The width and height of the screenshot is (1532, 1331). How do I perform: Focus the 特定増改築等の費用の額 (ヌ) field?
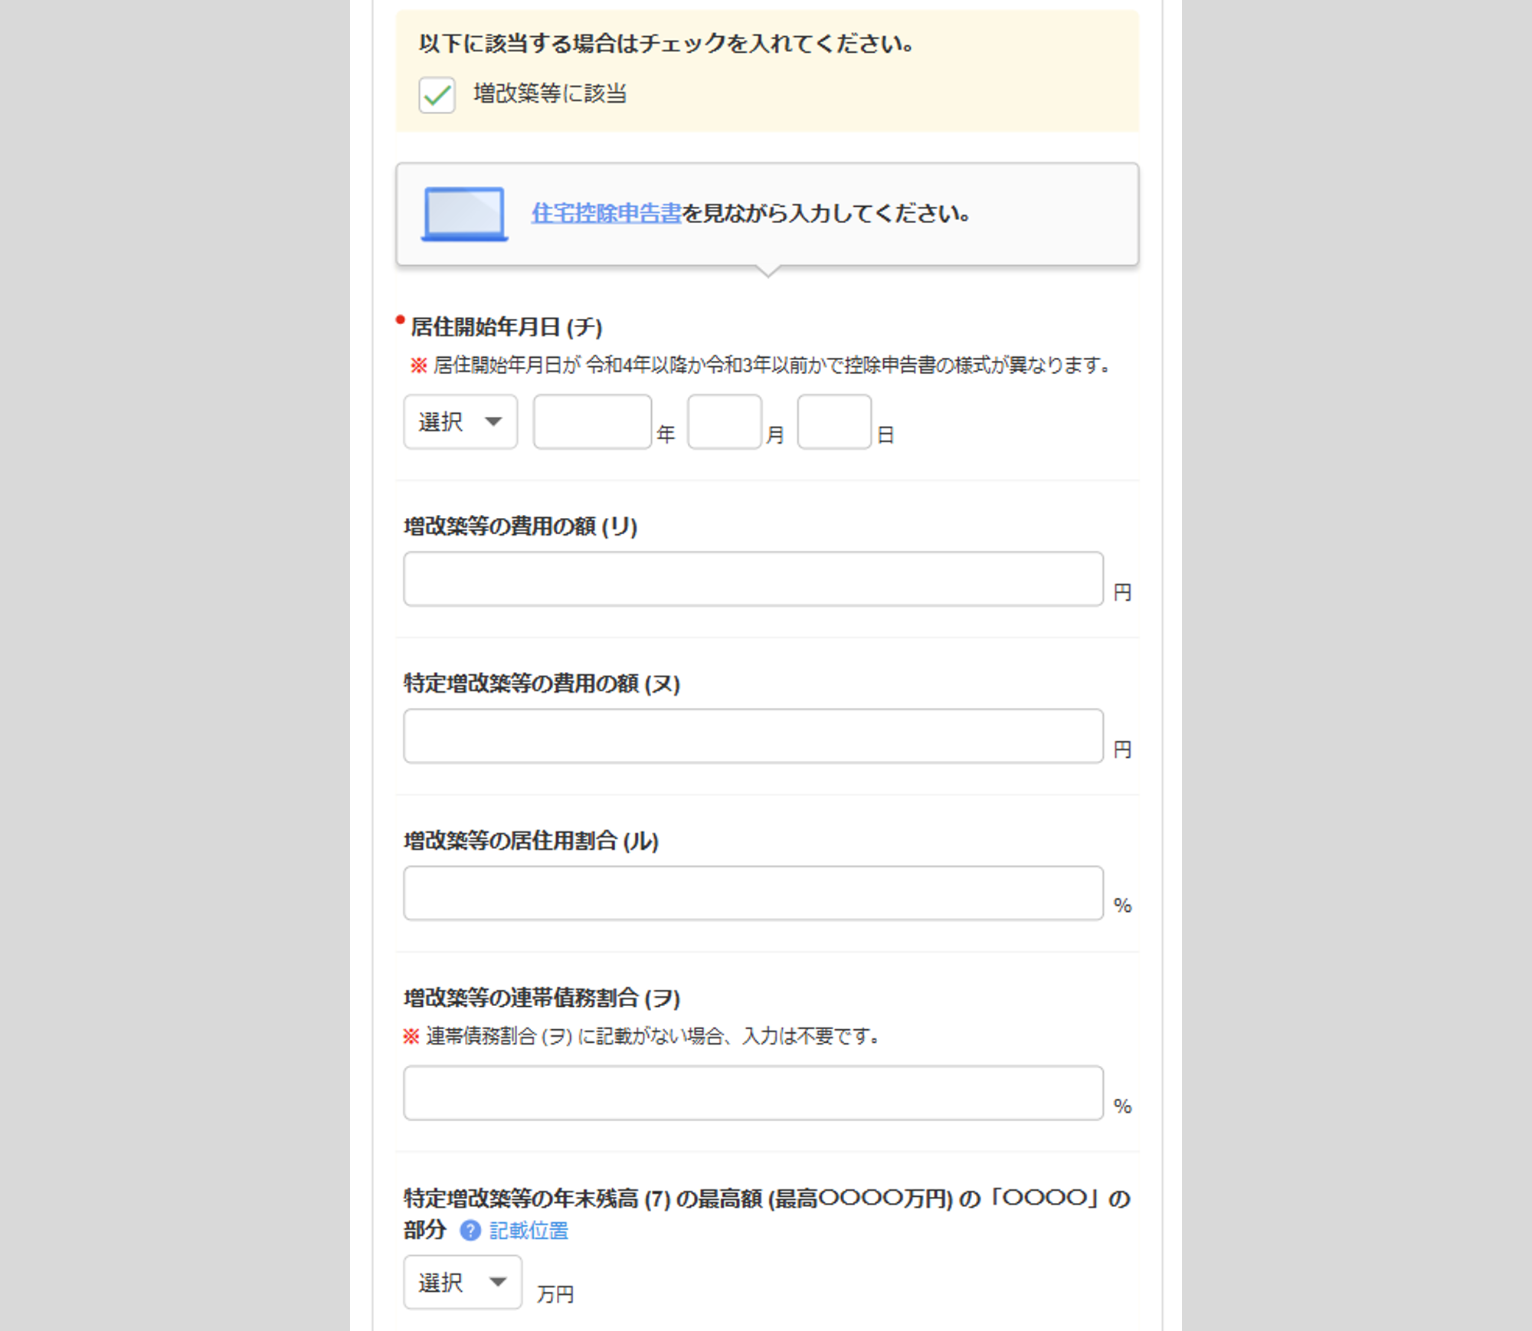coord(753,736)
